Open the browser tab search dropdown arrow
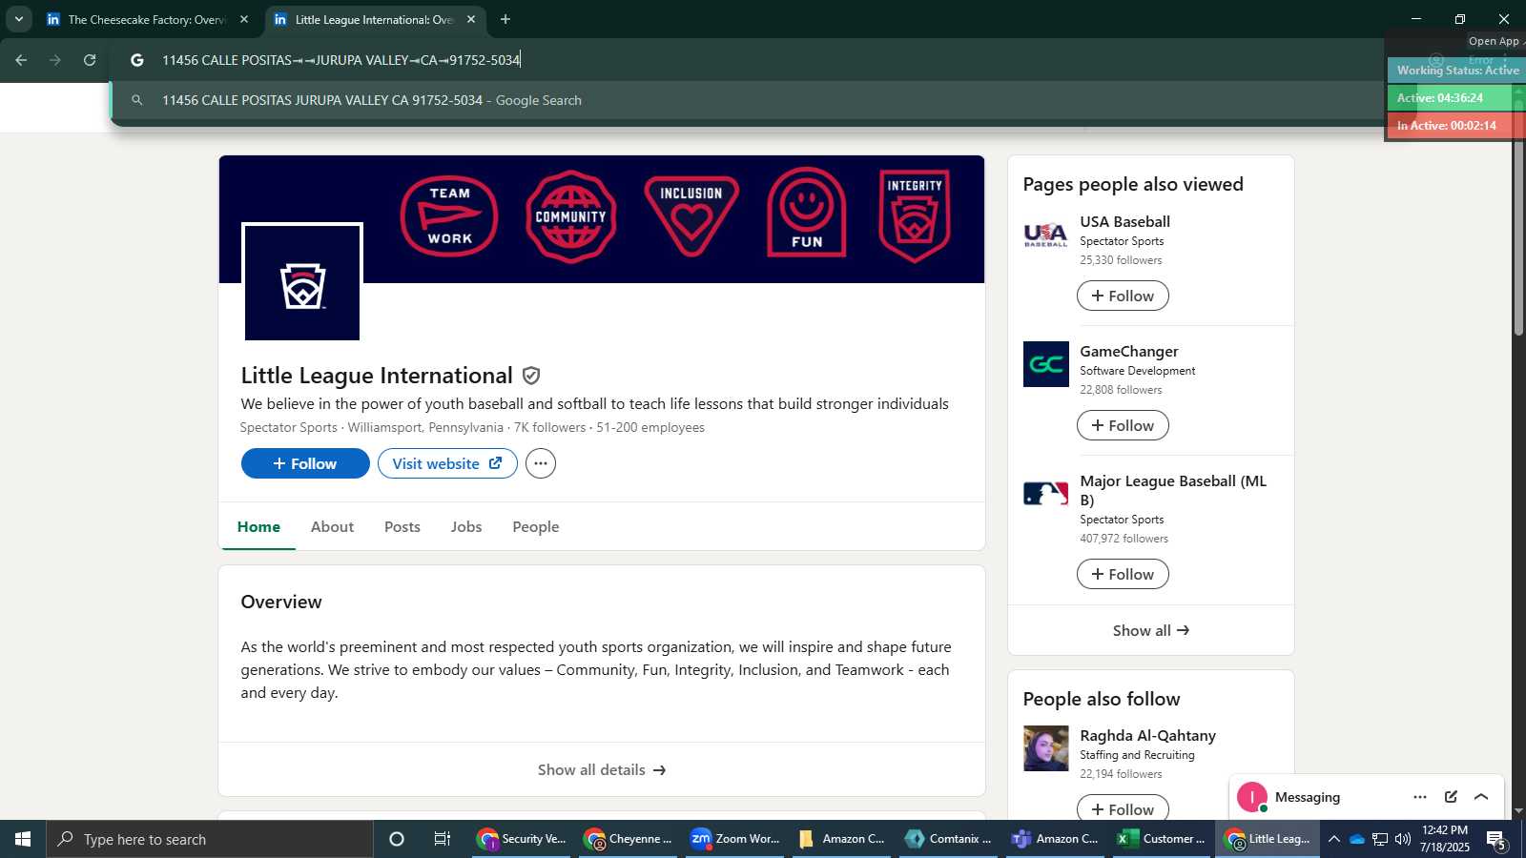 [x=18, y=19]
